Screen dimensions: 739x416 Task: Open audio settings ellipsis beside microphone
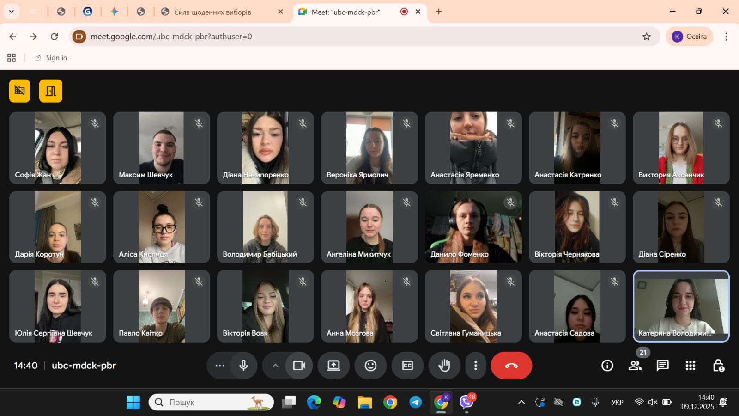point(220,366)
